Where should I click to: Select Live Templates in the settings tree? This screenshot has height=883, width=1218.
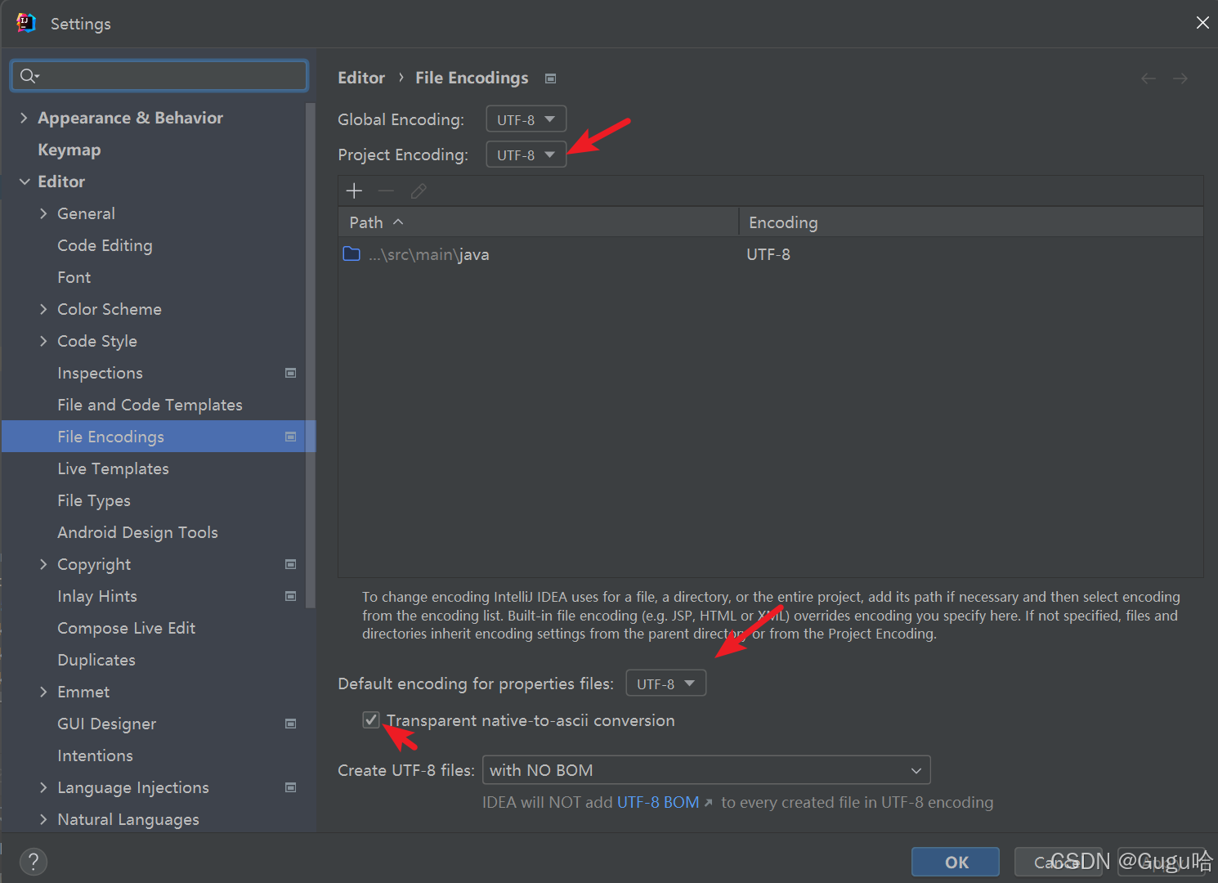113,468
